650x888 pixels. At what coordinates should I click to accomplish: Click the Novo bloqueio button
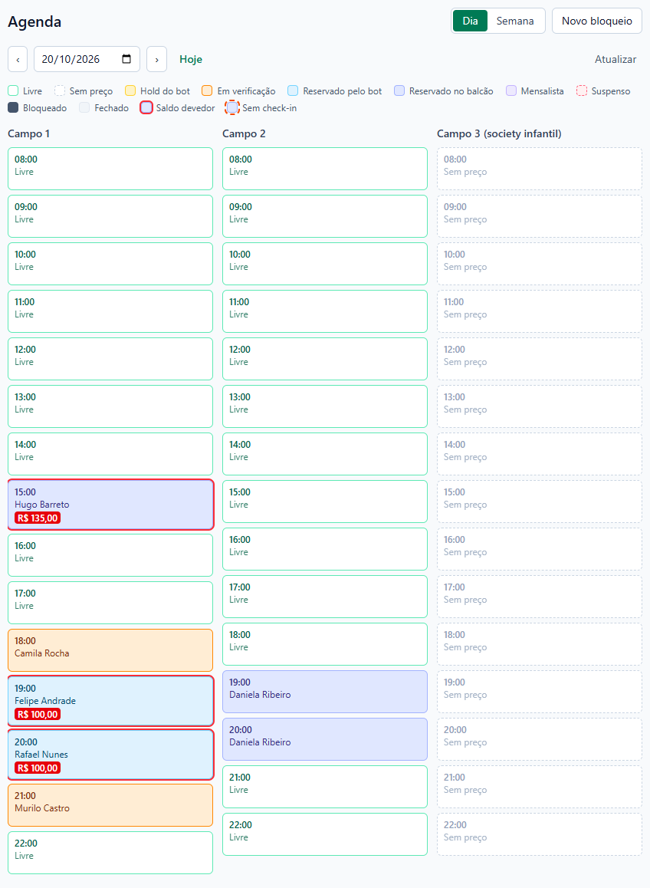pyautogui.click(x=597, y=21)
